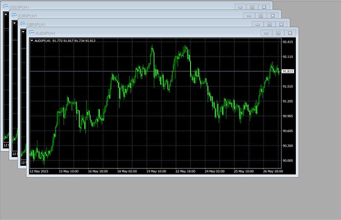Expand the triangle menu beside AUDJPY,H1 quote

[32, 41]
